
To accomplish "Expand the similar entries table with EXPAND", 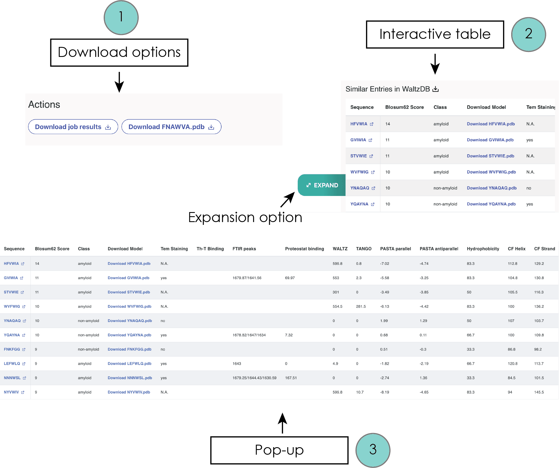I will click(322, 185).
